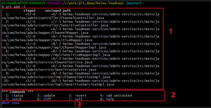This screenshot has width=211, height=108.
Task: Click ChannelService.java file path
Action: coord(81,60)
